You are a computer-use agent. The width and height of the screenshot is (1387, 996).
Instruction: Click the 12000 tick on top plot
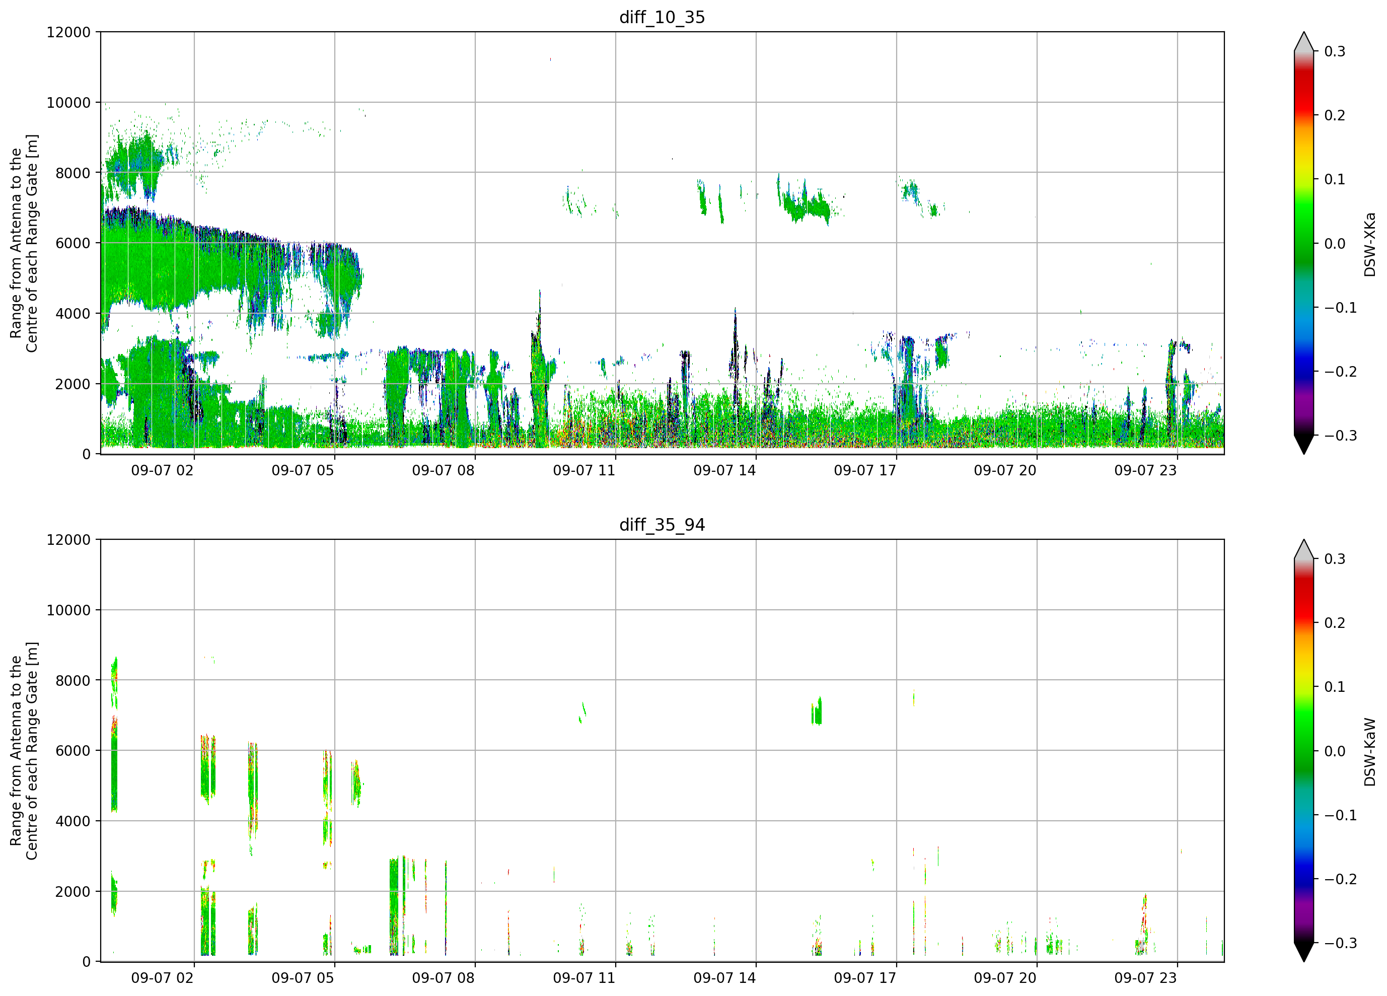pos(68,32)
